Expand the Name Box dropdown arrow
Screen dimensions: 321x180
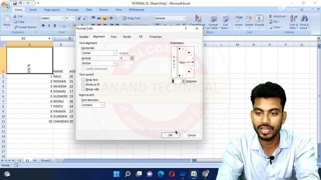click(x=49, y=38)
